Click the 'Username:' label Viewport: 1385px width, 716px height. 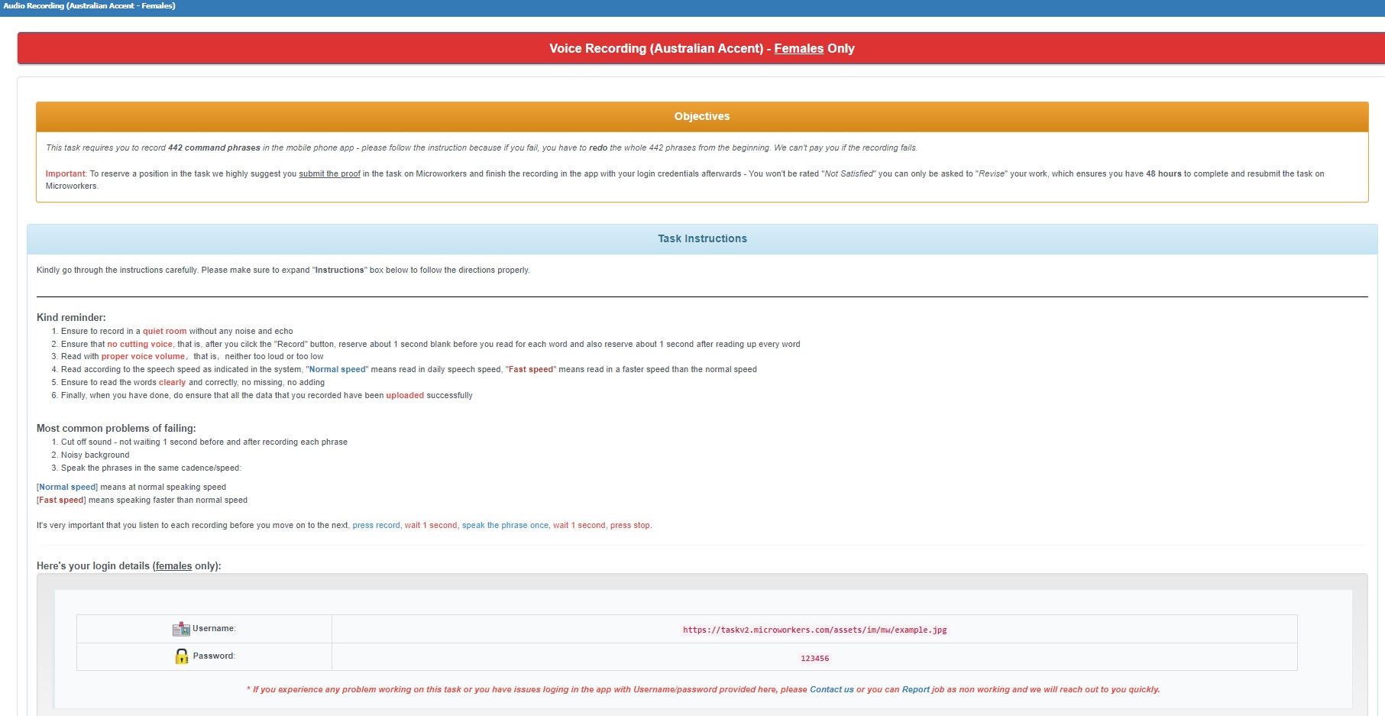pos(214,628)
